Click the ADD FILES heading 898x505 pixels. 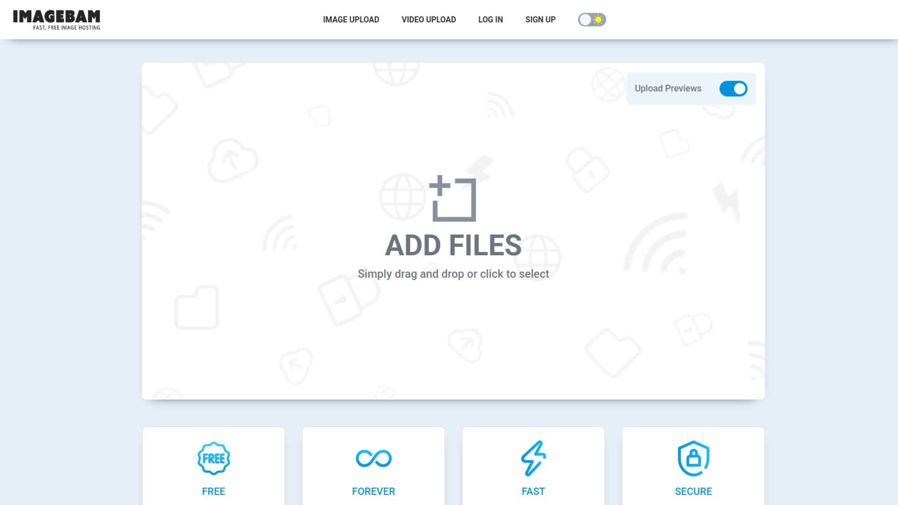pyautogui.click(x=453, y=245)
